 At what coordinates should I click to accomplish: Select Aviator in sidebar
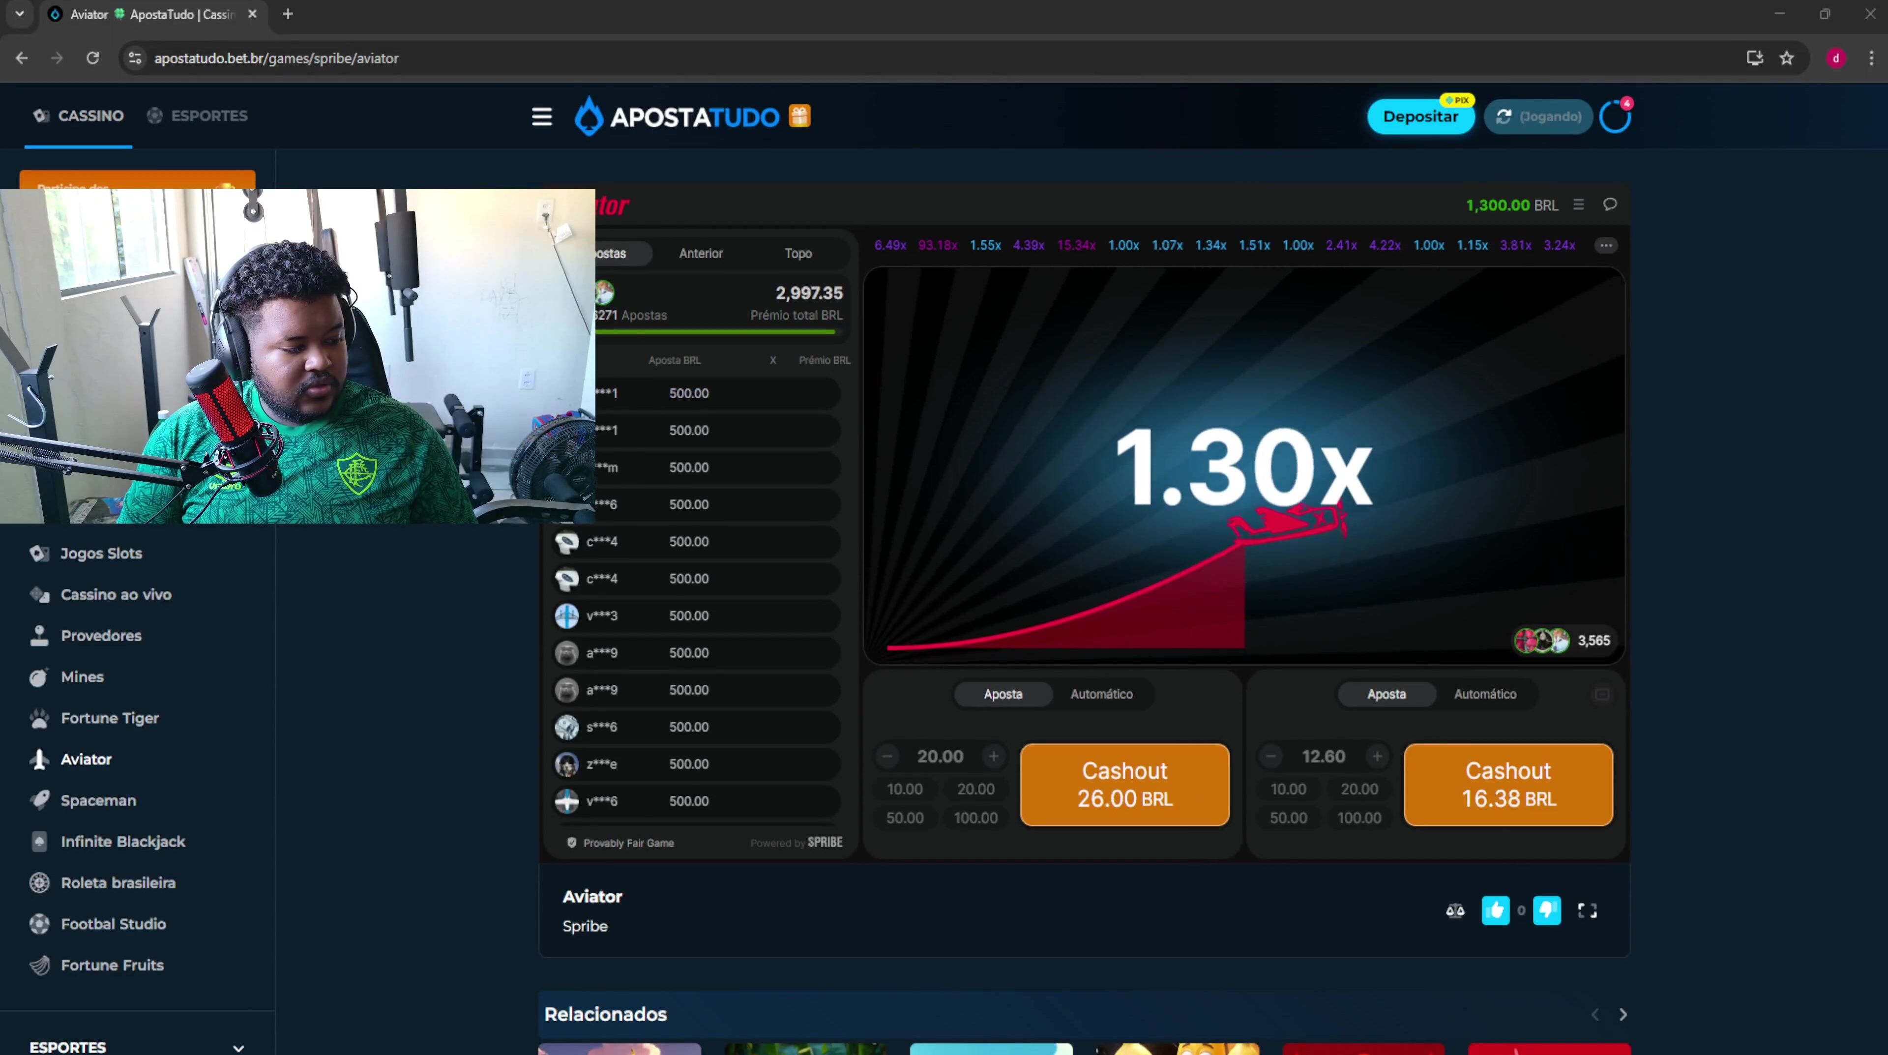(x=86, y=759)
